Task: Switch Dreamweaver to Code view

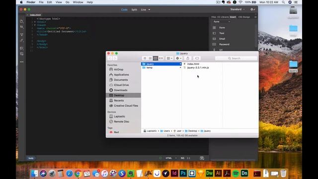Action: click(124, 9)
